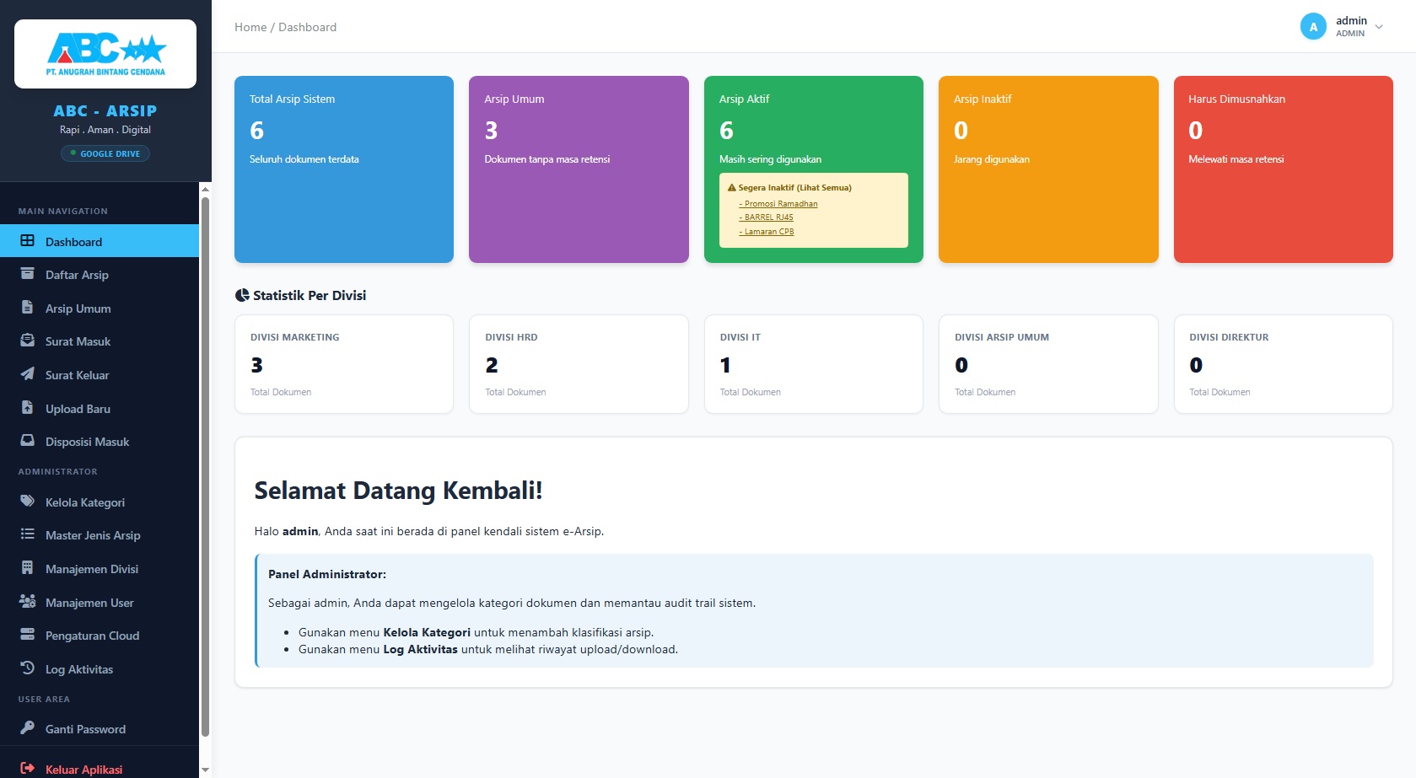Screen dimensions: 1416x778
Task: Click the Surat Keluar paper plane icon
Action: coord(27,374)
